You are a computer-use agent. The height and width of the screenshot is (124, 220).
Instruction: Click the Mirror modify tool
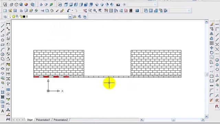pos(212,34)
